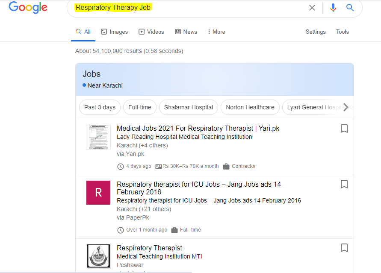This screenshot has width=381, height=273.
Task: Switch to the Videos tab
Action: 151,32
